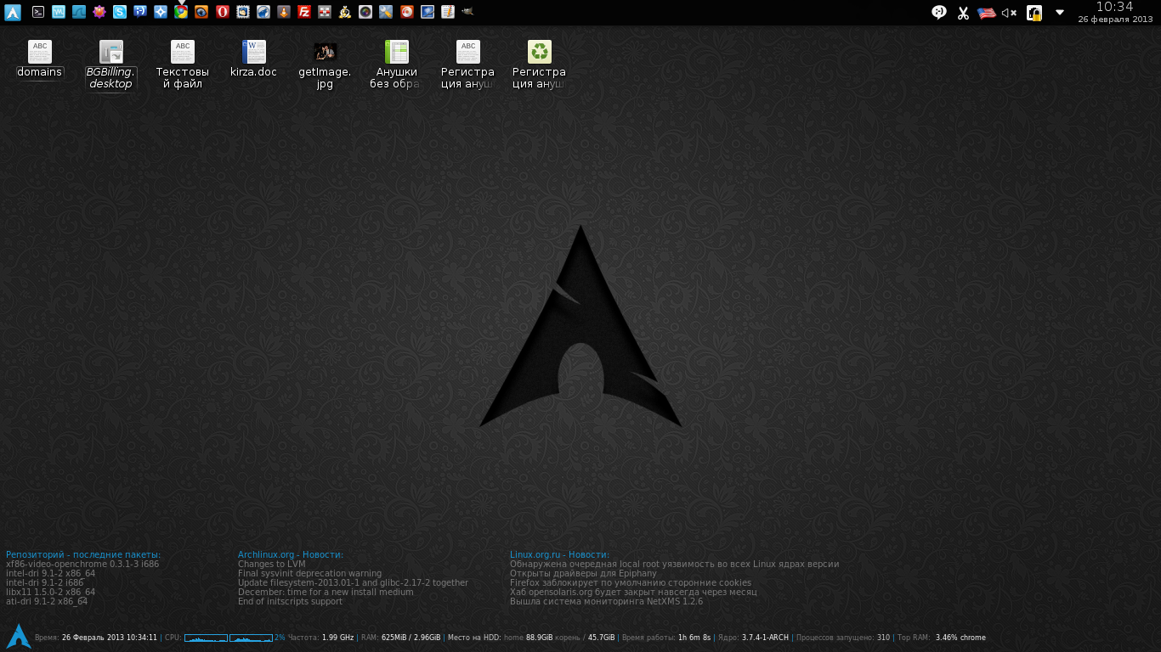Click the 'Репозиторий - последние пакеты:' heading
The height and width of the screenshot is (652, 1161).
(x=83, y=554)
